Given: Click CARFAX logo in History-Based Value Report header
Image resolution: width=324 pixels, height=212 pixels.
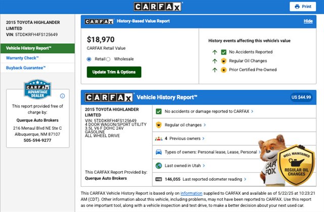Looking at the screenshot, I should [99, 21].
